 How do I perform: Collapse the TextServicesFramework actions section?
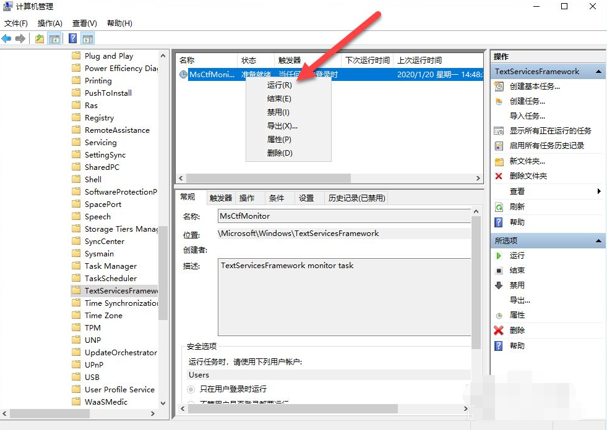click(598, 71)
